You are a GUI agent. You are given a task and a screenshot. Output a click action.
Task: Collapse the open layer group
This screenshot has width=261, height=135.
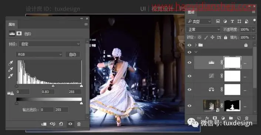(196, 52)
